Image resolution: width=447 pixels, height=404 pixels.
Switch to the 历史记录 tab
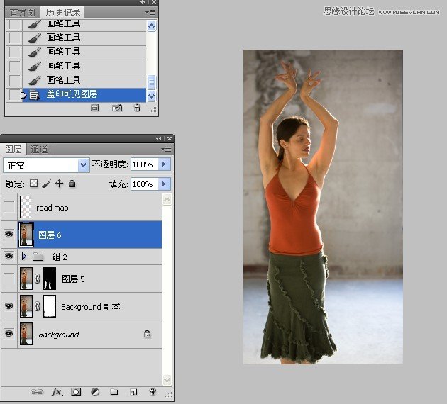(x=63, y=13)
